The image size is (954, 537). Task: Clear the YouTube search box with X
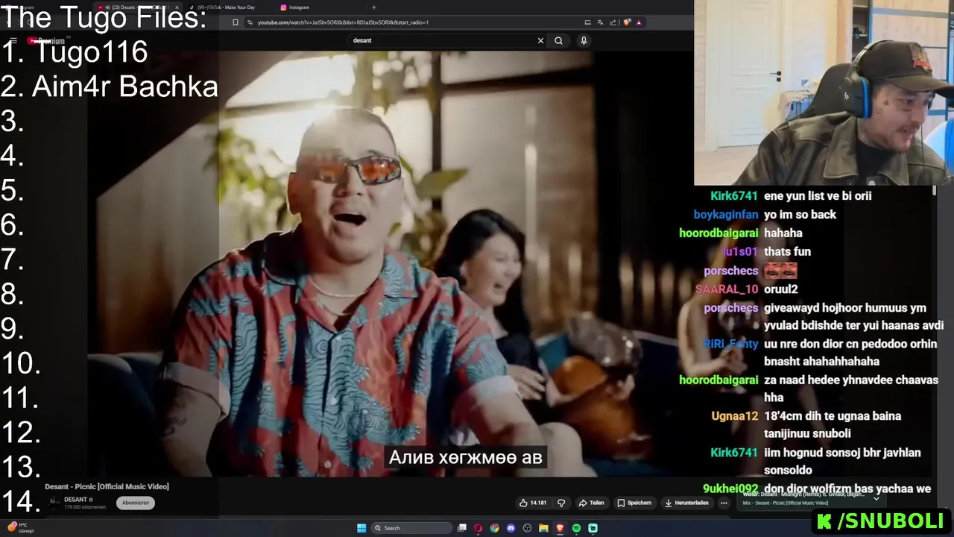540,40
